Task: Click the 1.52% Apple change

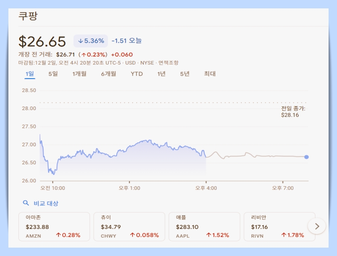Action: tap(218, 235)
